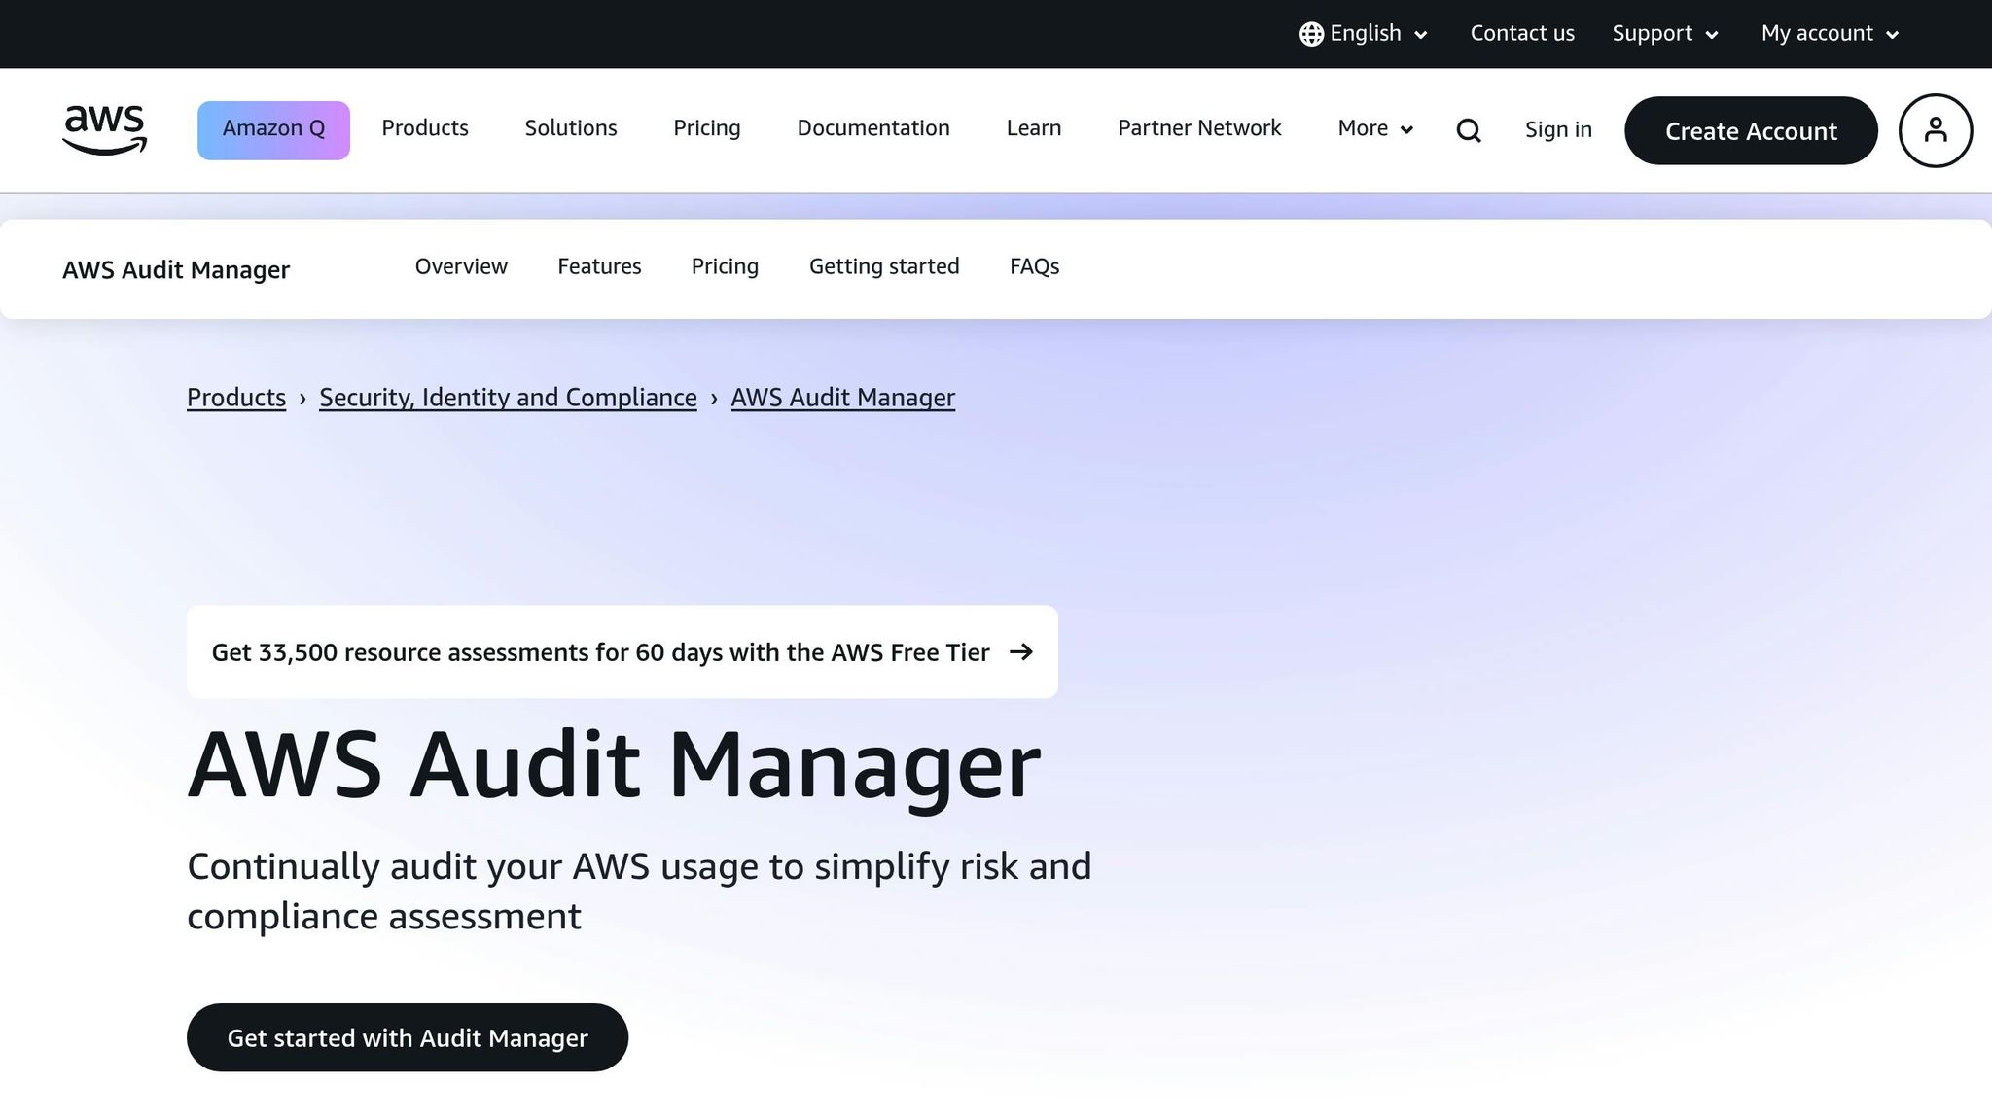Open Pricing in the main navigation

[x=707, y=128]
